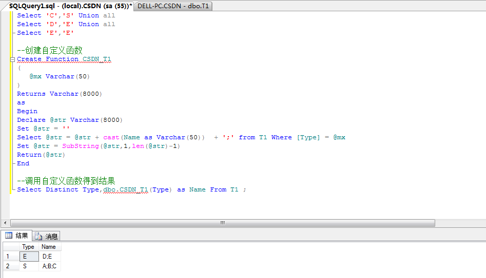Click the messages icon on 消息 tab
Screen dimensions: 486x278
click(39, 236)
